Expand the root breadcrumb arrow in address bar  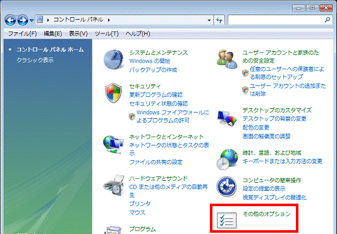pos(48,20)
